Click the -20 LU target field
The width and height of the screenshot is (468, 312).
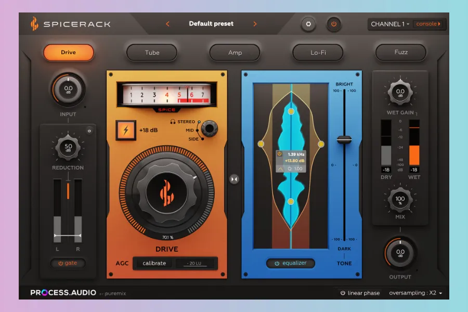coord(196,263)
